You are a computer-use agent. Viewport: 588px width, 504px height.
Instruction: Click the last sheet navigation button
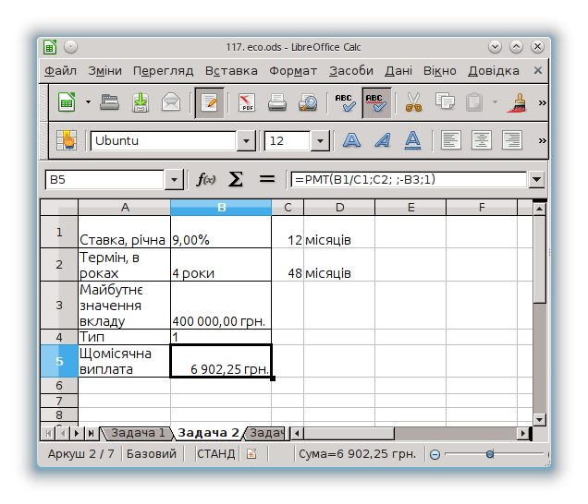point(92,434)
